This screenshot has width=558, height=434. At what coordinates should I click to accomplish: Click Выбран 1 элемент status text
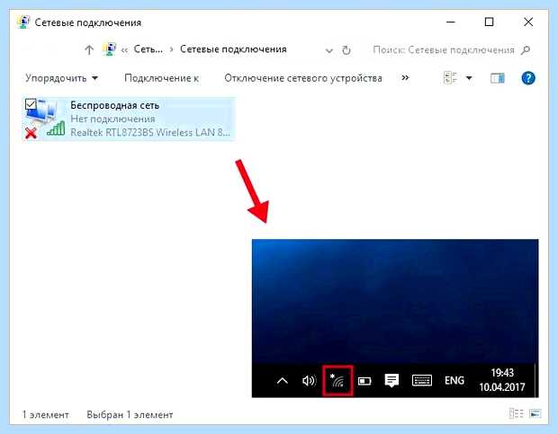click(130, 414)
